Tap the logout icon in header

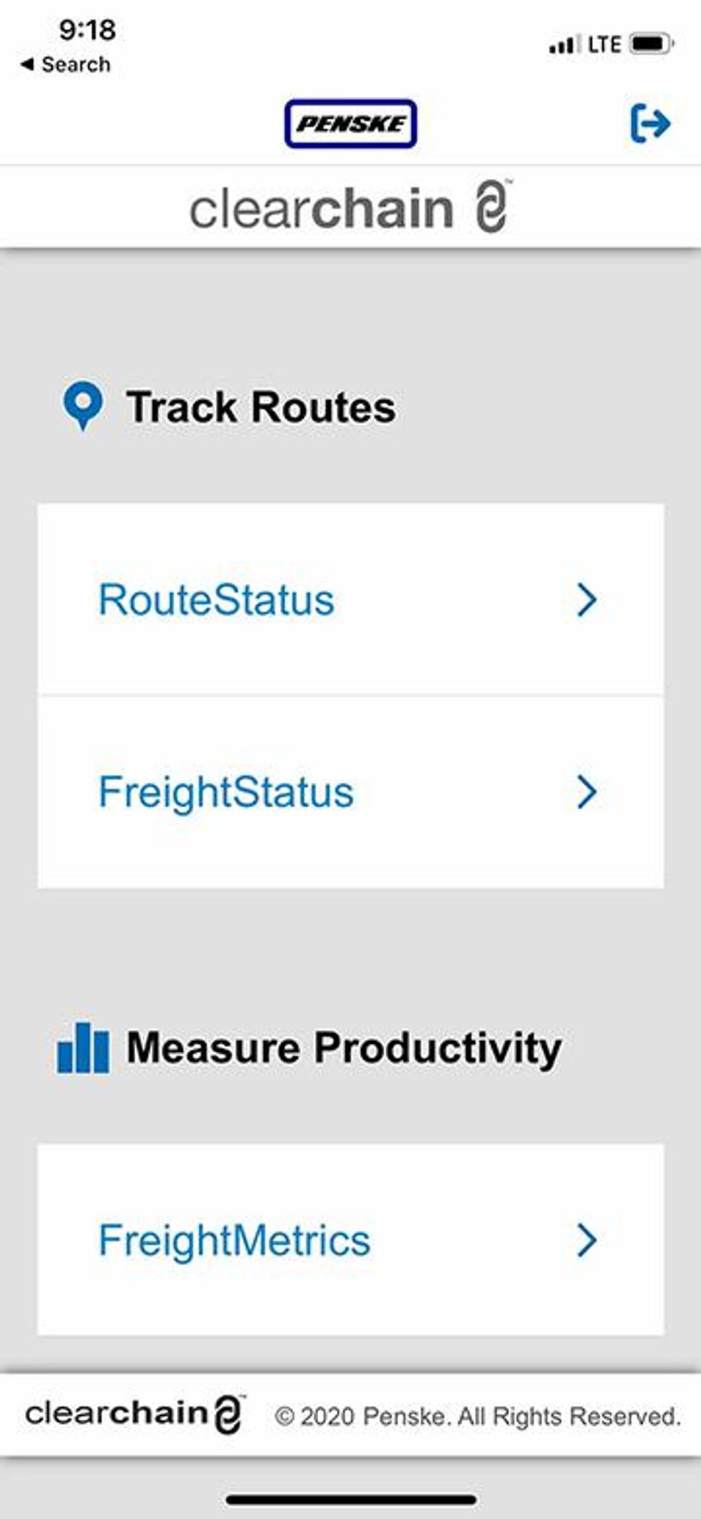pos(649,124)
